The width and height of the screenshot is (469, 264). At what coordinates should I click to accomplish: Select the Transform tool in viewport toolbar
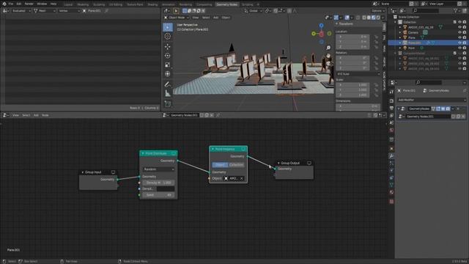[168, 73]
